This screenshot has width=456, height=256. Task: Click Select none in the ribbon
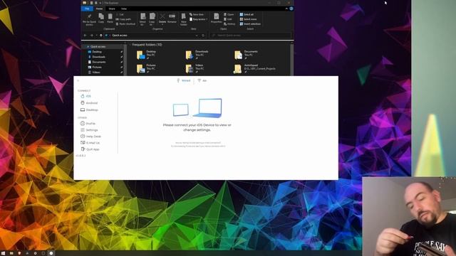point(248,19)
